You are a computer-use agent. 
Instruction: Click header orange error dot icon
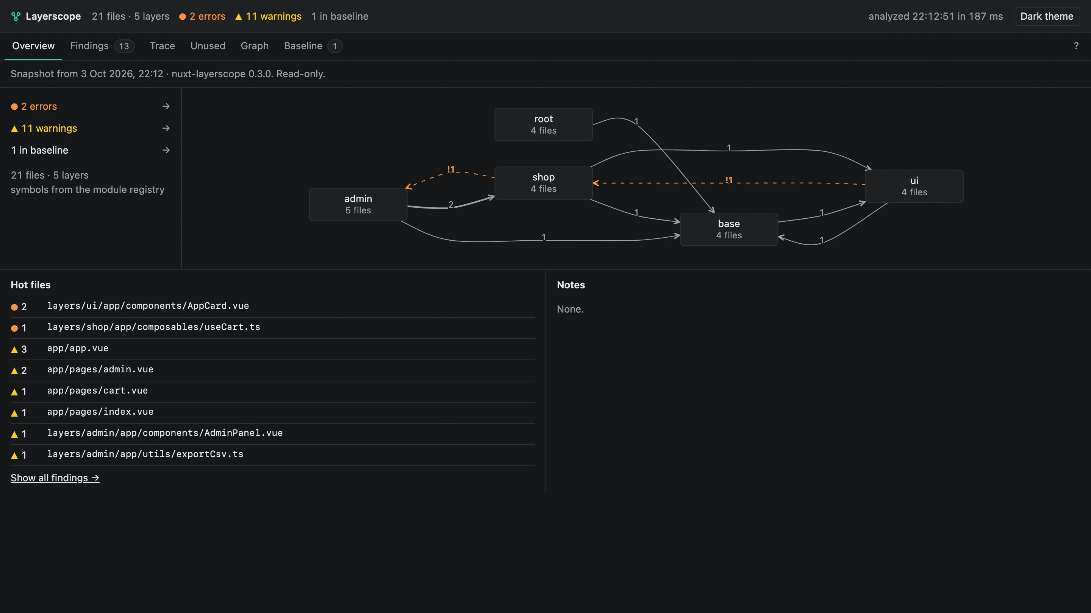point(183,17)
